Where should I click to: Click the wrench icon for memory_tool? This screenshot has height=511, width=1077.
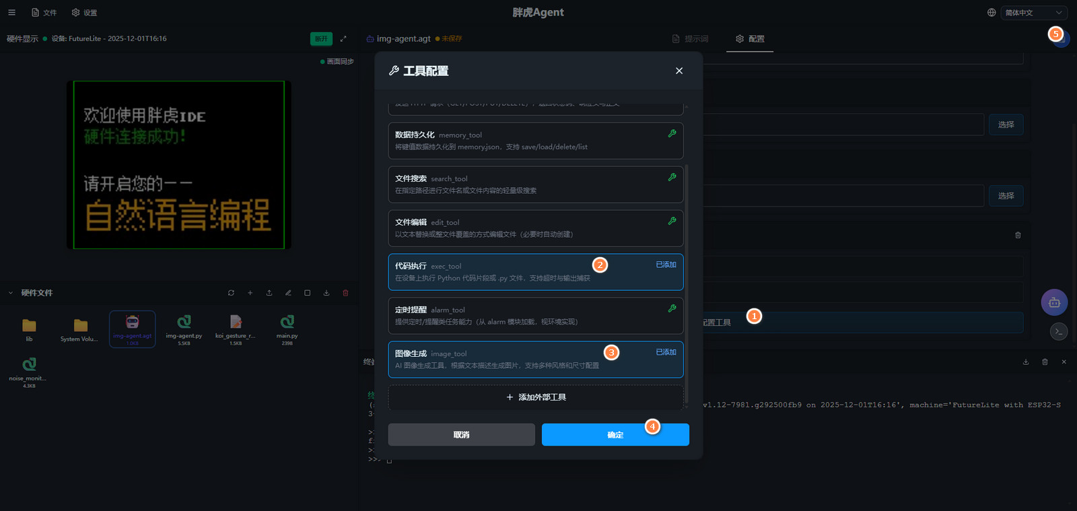coord(672,134)
